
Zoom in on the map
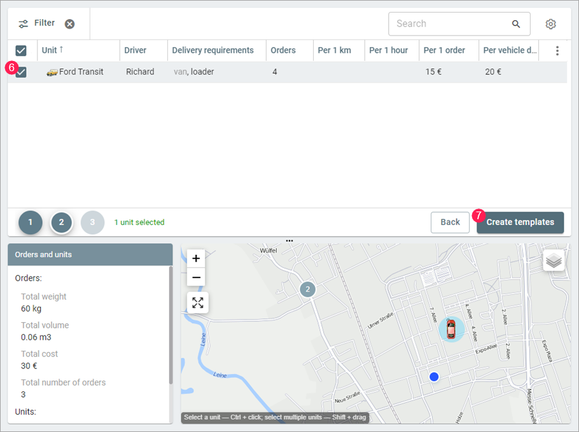tap(196, 259)
